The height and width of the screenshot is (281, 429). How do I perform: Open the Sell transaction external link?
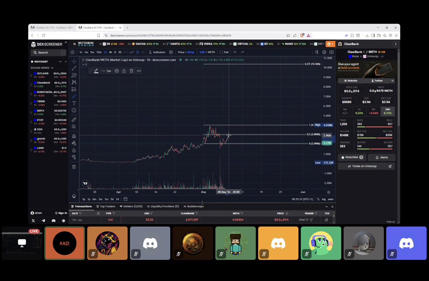[x=326, y=220]
